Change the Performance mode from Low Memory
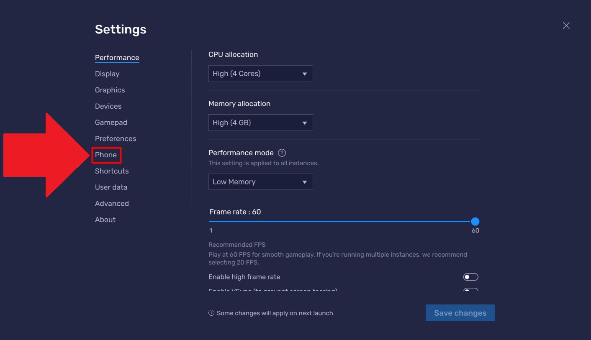This screenshot has width=591, height=340. coord(260,182)
